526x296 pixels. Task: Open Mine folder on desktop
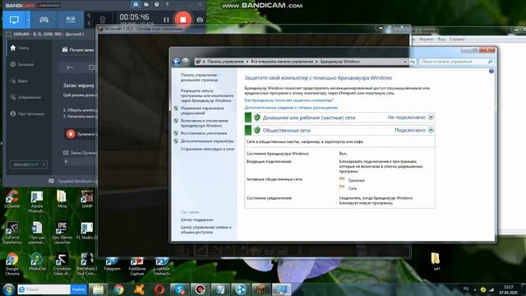[x=62, y=199]
